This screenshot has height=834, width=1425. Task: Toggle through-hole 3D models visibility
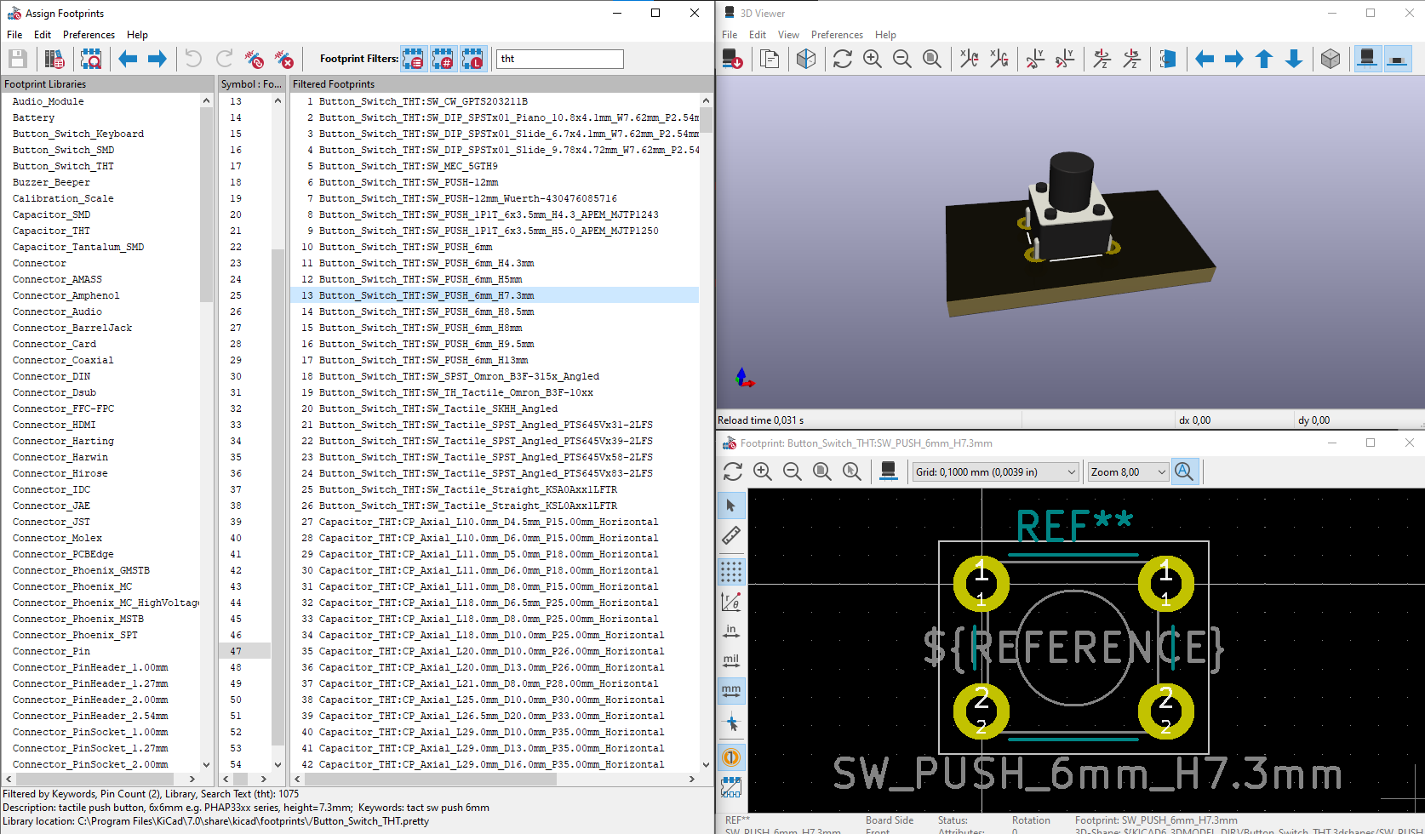[1368, 59]
